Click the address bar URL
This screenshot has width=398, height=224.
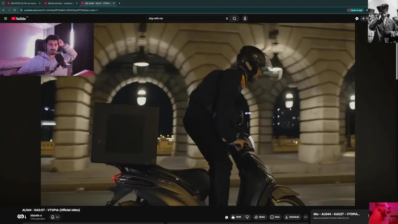pyautogui.click(x=61, y=10)
